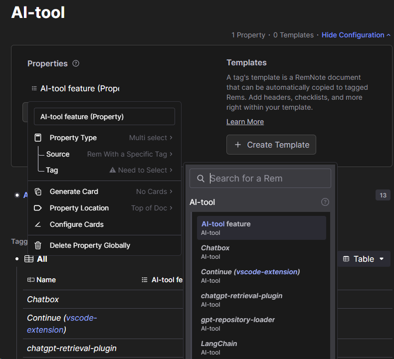Click the AI-tool feature (Property) name field
The image size is (394, 359).
(104, 117)
